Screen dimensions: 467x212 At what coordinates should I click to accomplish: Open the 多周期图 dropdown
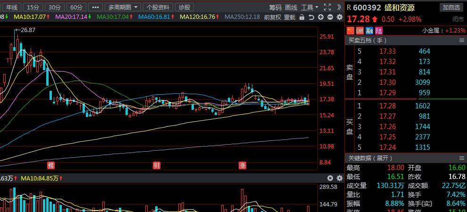tap(123, 7)
